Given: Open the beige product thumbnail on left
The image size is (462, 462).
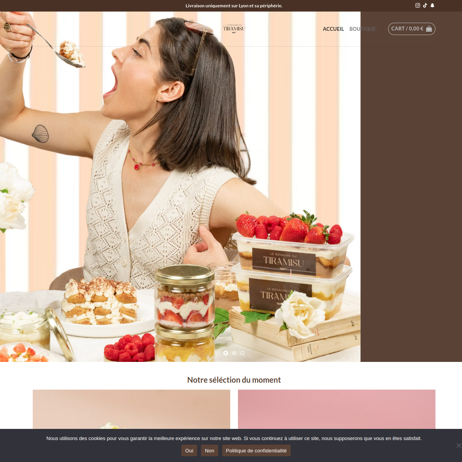Looking at the screenshot, I should point(131,409).
